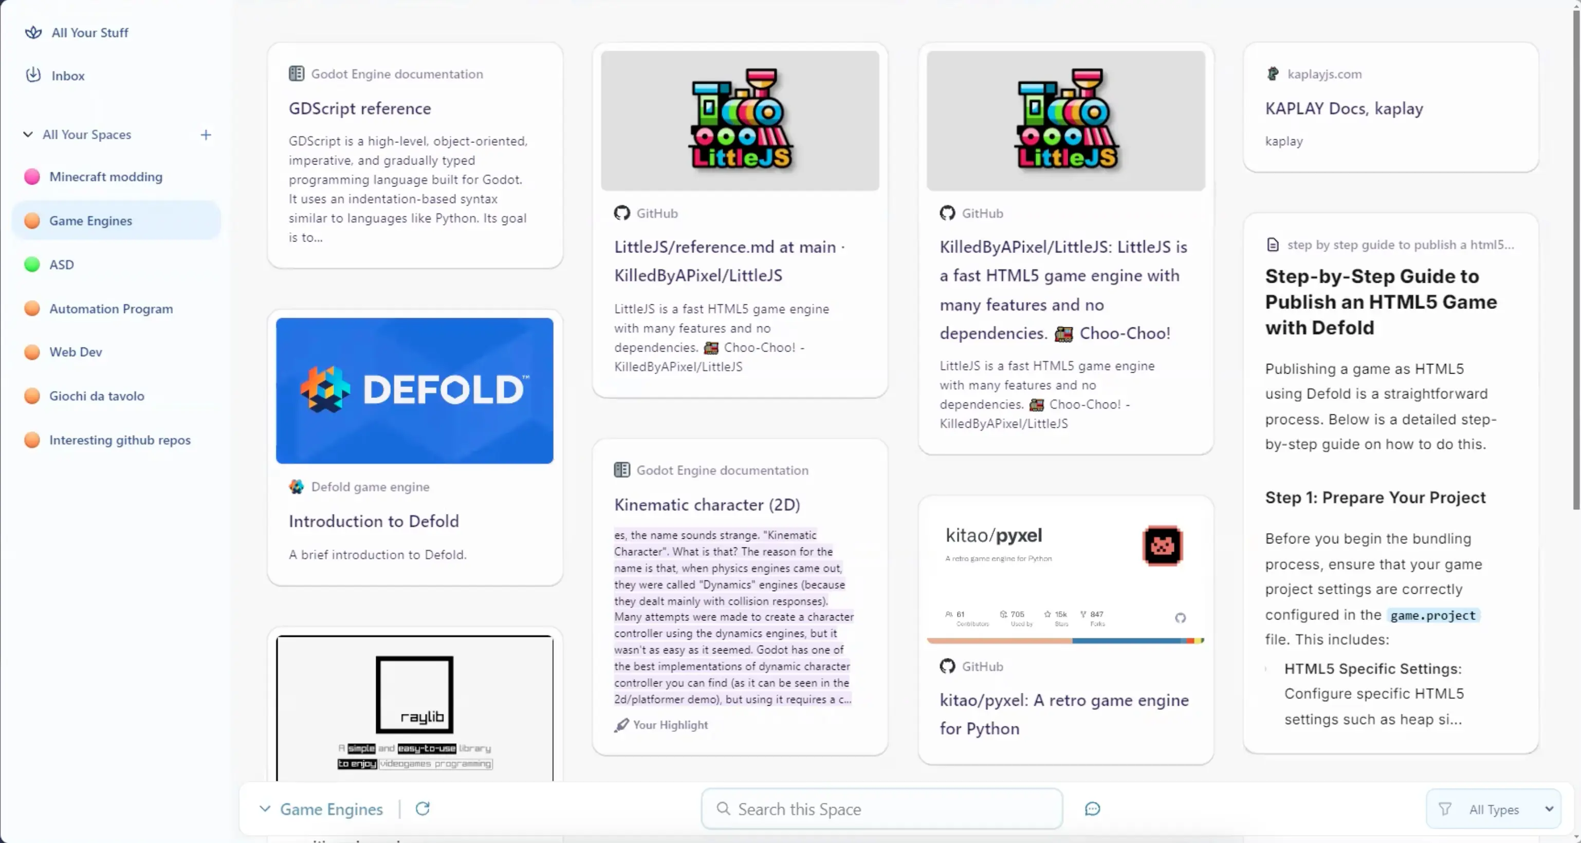Click the refresh icon next to Game Engines

pos(422,809)
